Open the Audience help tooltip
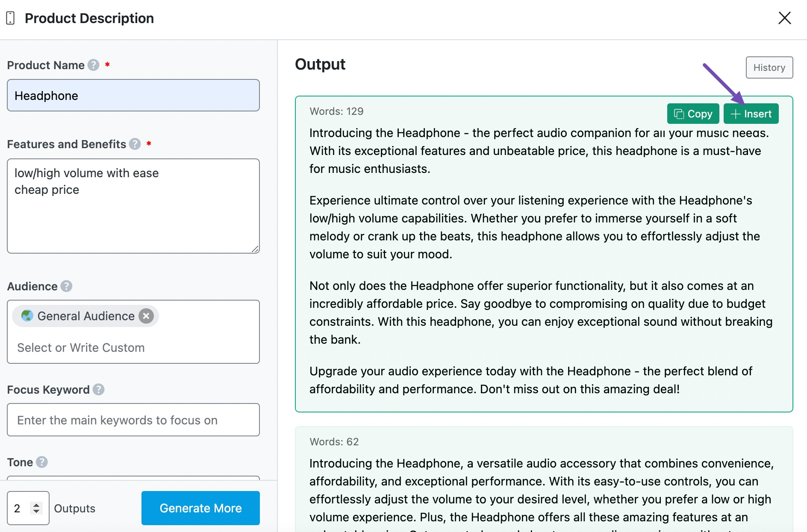This screenshot has height=532, width=807. pos(66,286)
